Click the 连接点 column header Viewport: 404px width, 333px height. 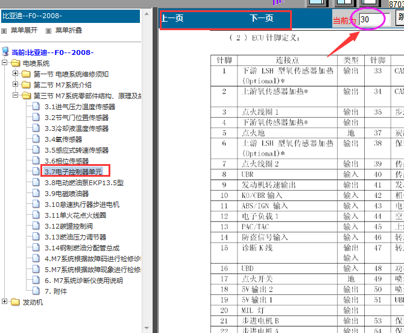point(287,60)
